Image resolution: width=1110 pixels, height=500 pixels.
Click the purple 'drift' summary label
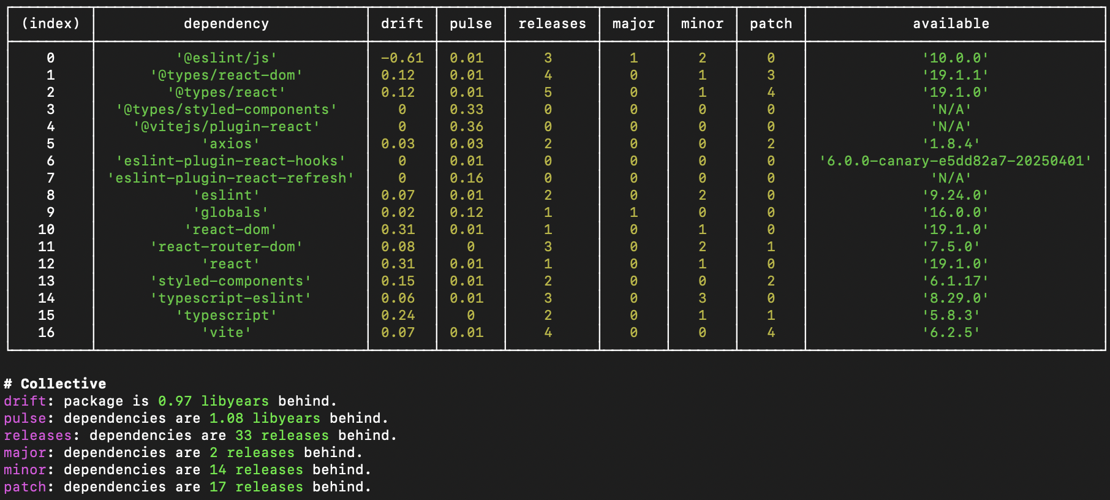tap(25, 401)
